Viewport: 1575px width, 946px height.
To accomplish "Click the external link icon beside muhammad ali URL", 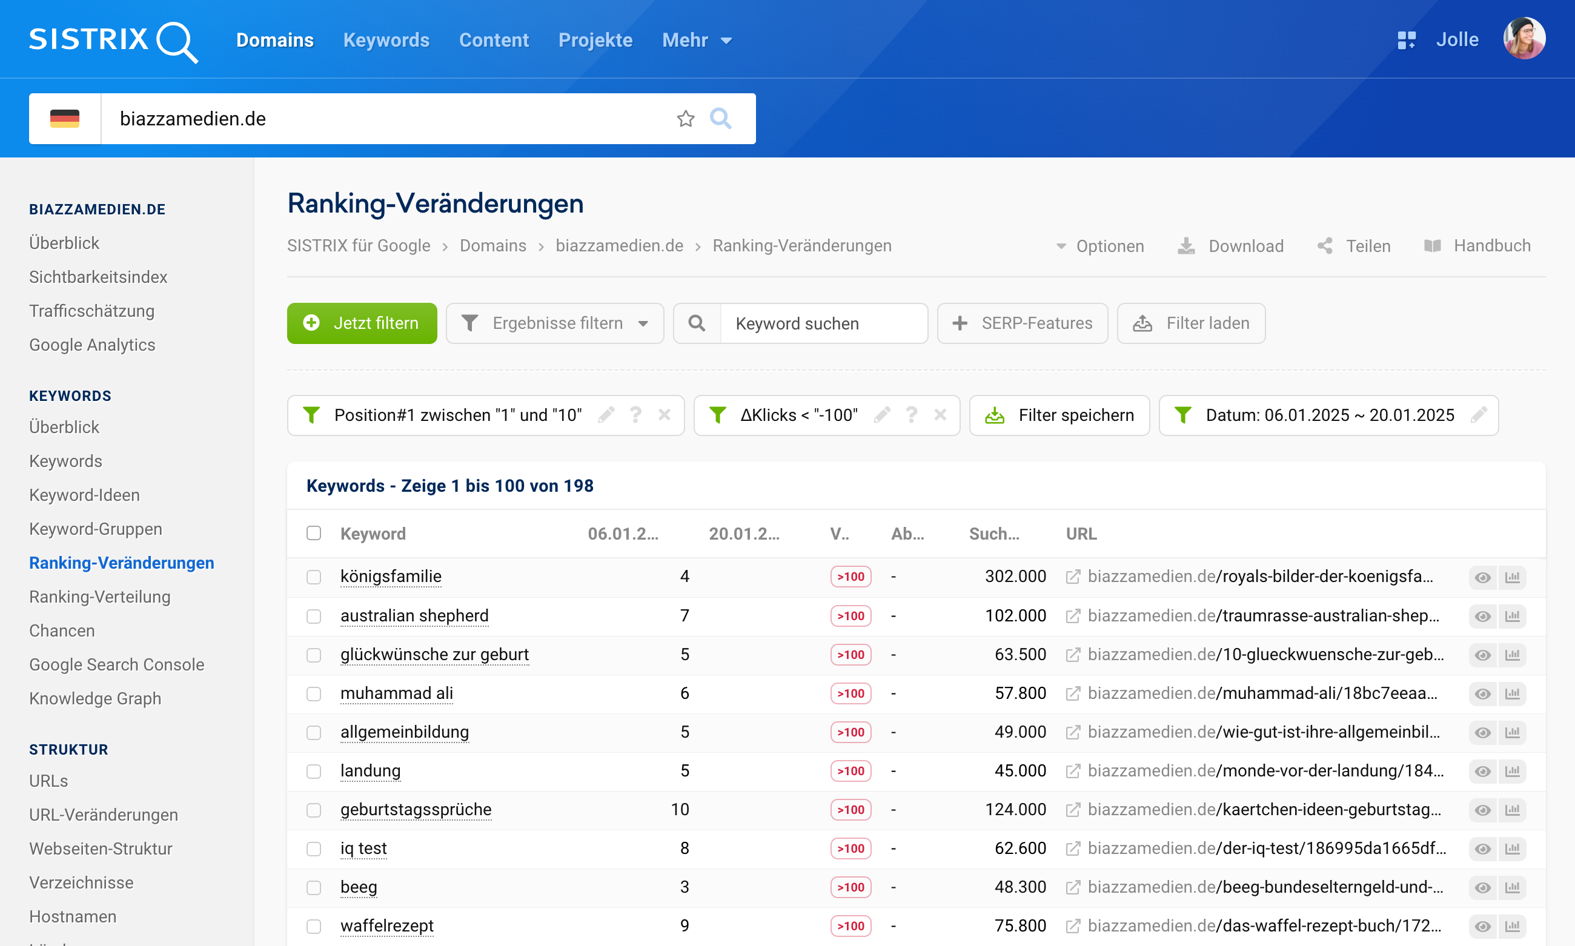I will [1073, 693].
